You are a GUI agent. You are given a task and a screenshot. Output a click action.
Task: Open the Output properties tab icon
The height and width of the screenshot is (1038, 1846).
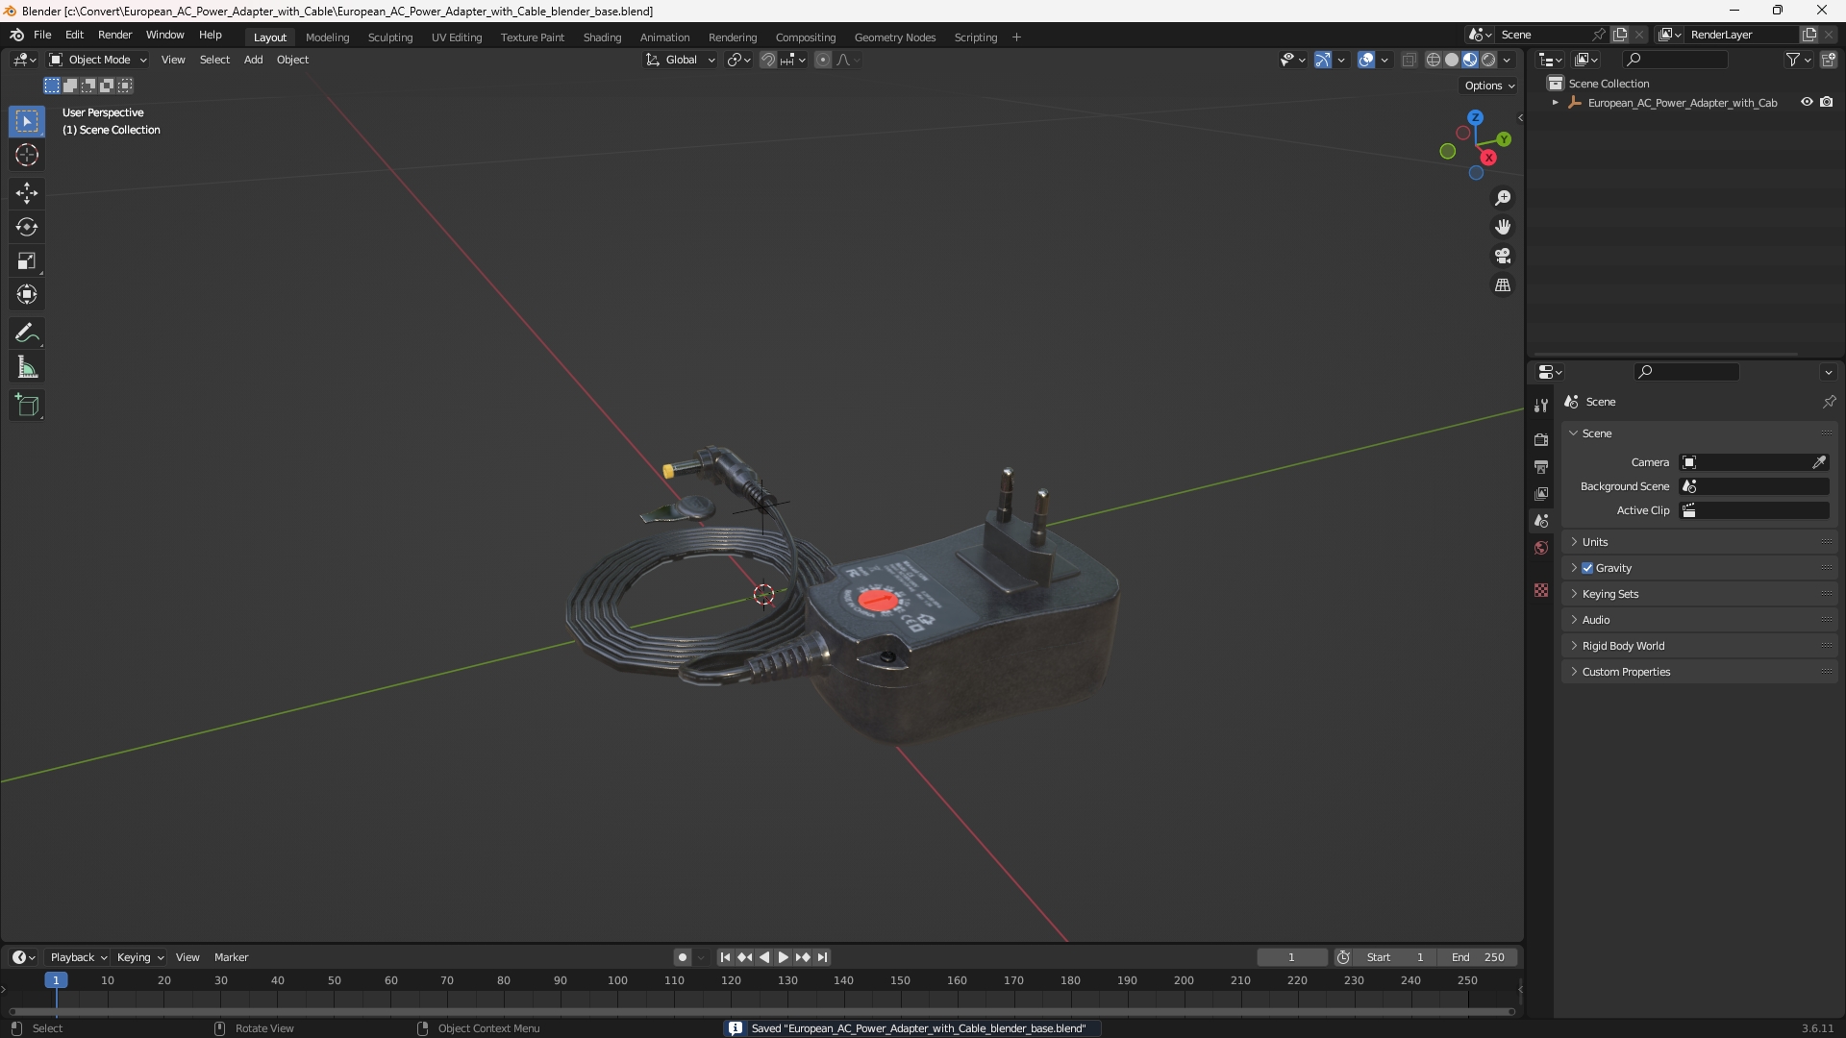pos(1541,466)
